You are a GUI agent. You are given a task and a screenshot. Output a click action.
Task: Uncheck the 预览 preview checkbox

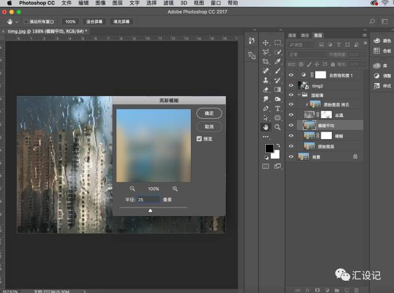pos(199,139)
